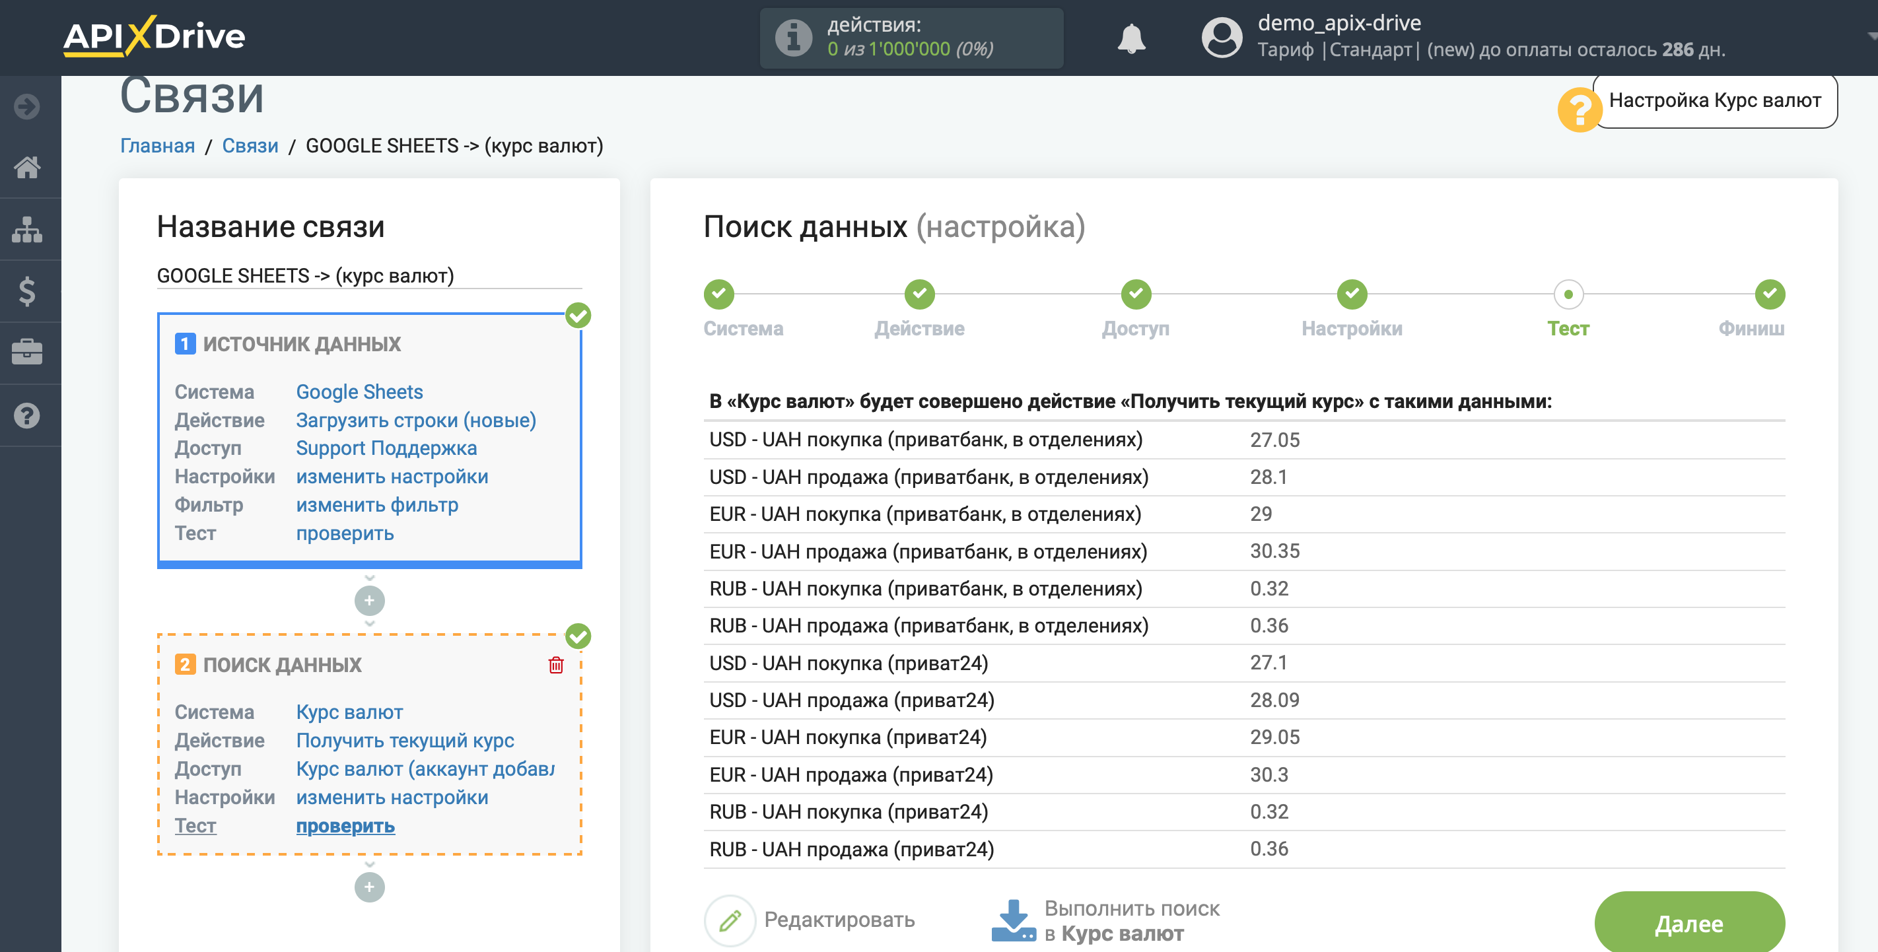This screenshot has width=1878, height=952.
Task: Click изменить фильтр link
Action: (377, 505)
